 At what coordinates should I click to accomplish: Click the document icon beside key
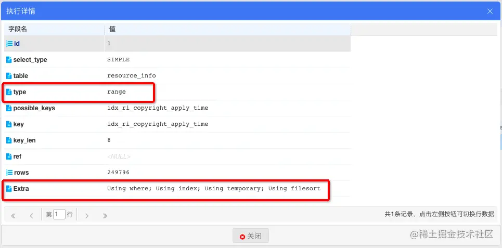coord(9,124)
